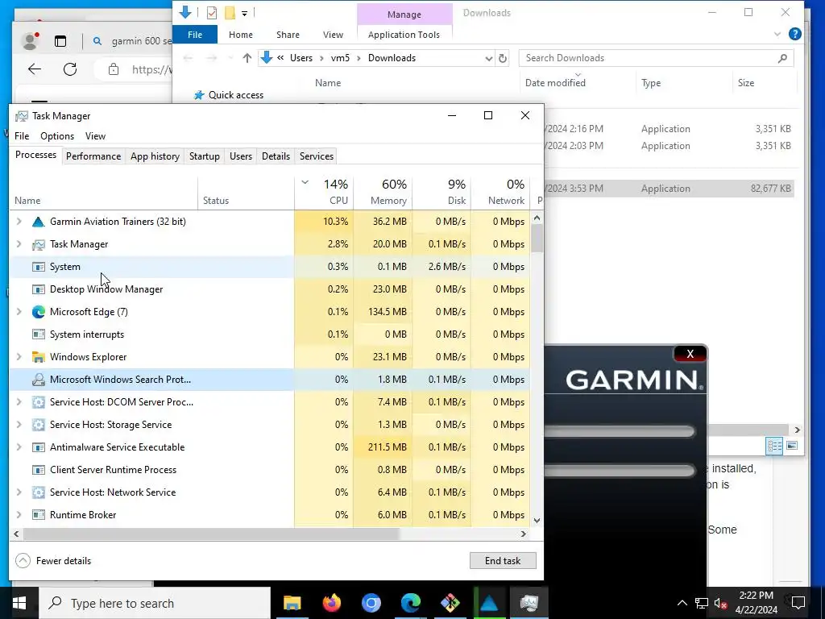Click the Task Manager taskbar icon
The width and height of the screenshot is (825, 619).
click(529, 603)
